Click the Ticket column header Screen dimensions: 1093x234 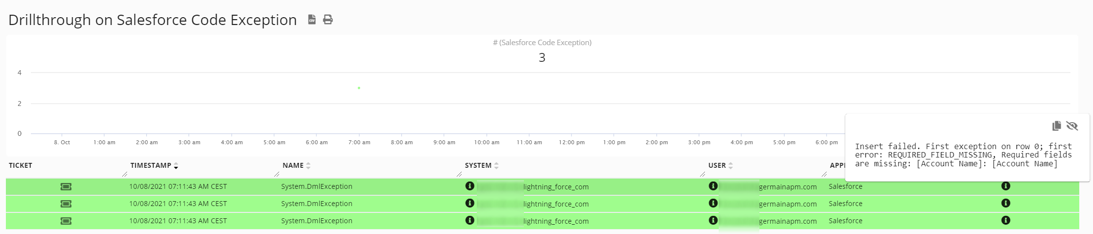pos(21,165)
